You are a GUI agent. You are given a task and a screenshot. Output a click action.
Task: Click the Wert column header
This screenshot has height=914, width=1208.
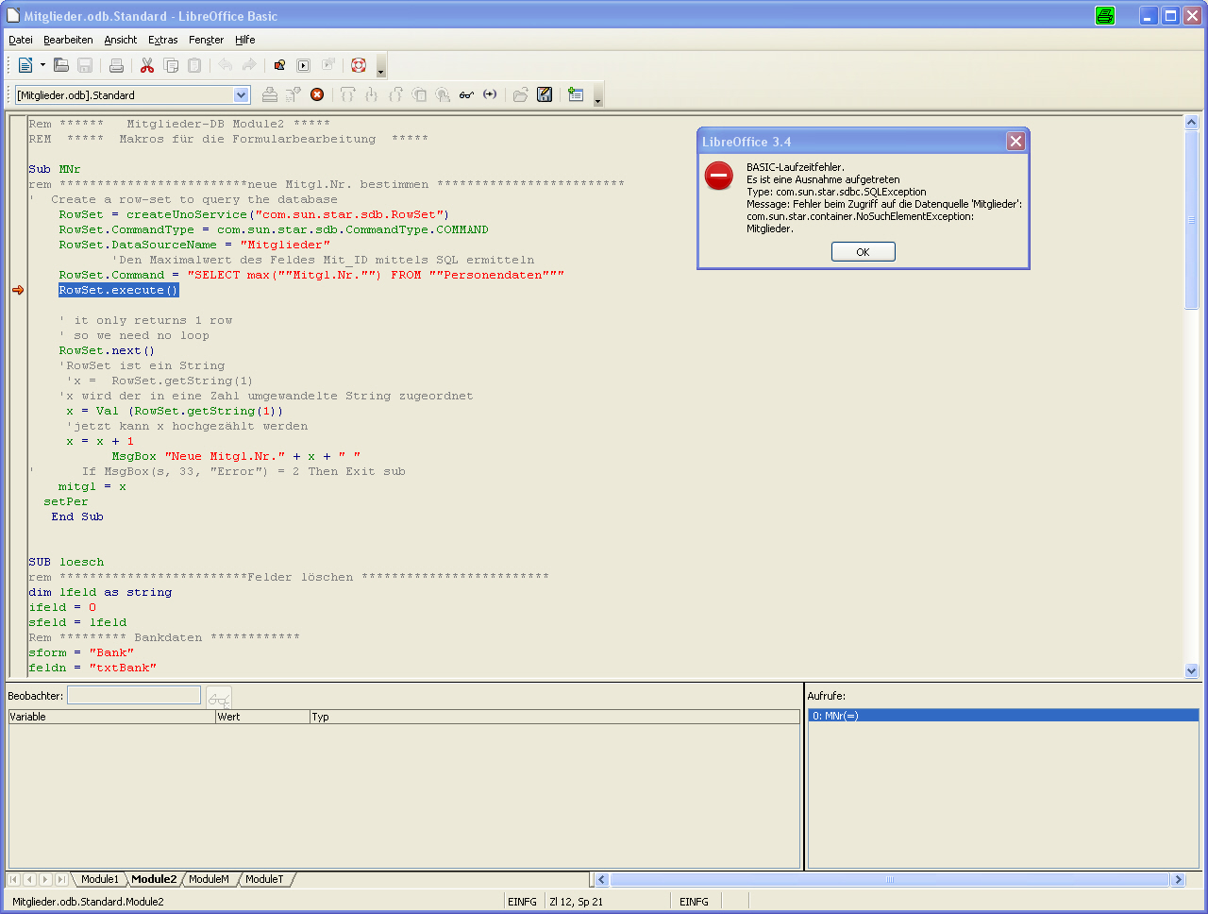[263, 717]
